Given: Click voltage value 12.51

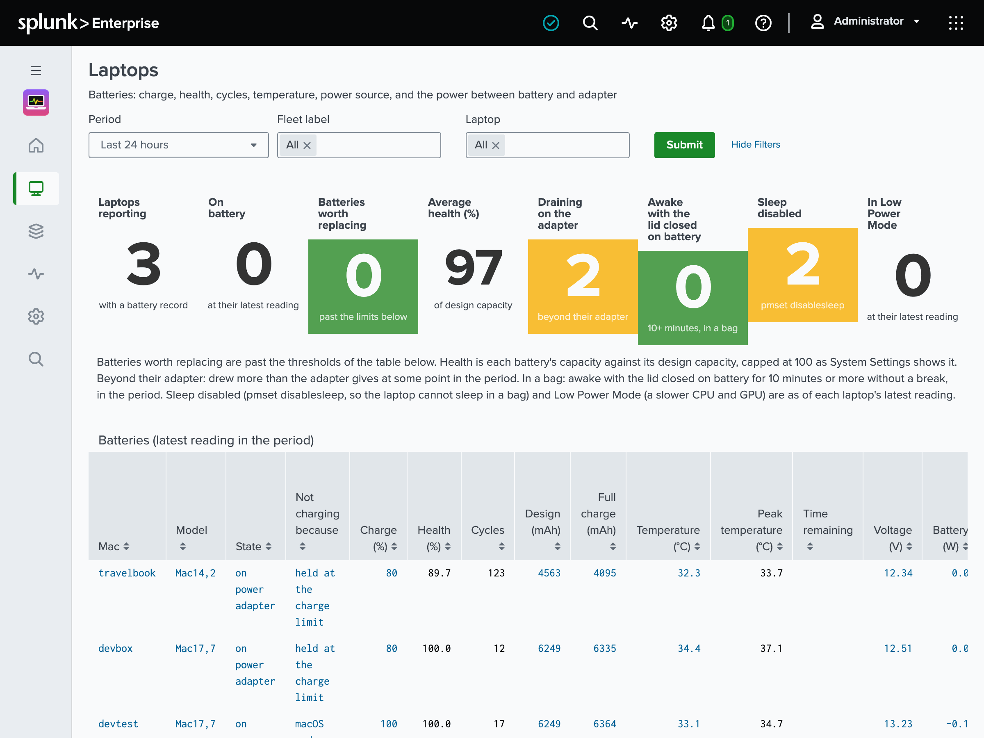Looking at the screenshot, I should [898, 649].
